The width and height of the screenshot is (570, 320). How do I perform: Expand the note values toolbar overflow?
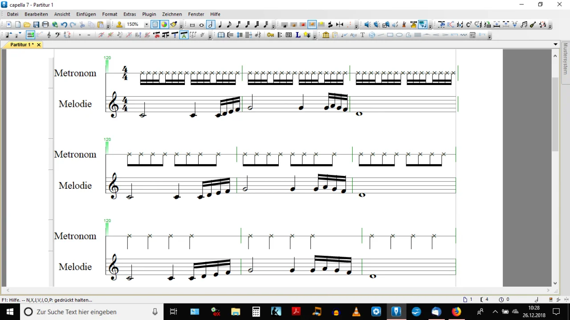click(x=273, y=27)
